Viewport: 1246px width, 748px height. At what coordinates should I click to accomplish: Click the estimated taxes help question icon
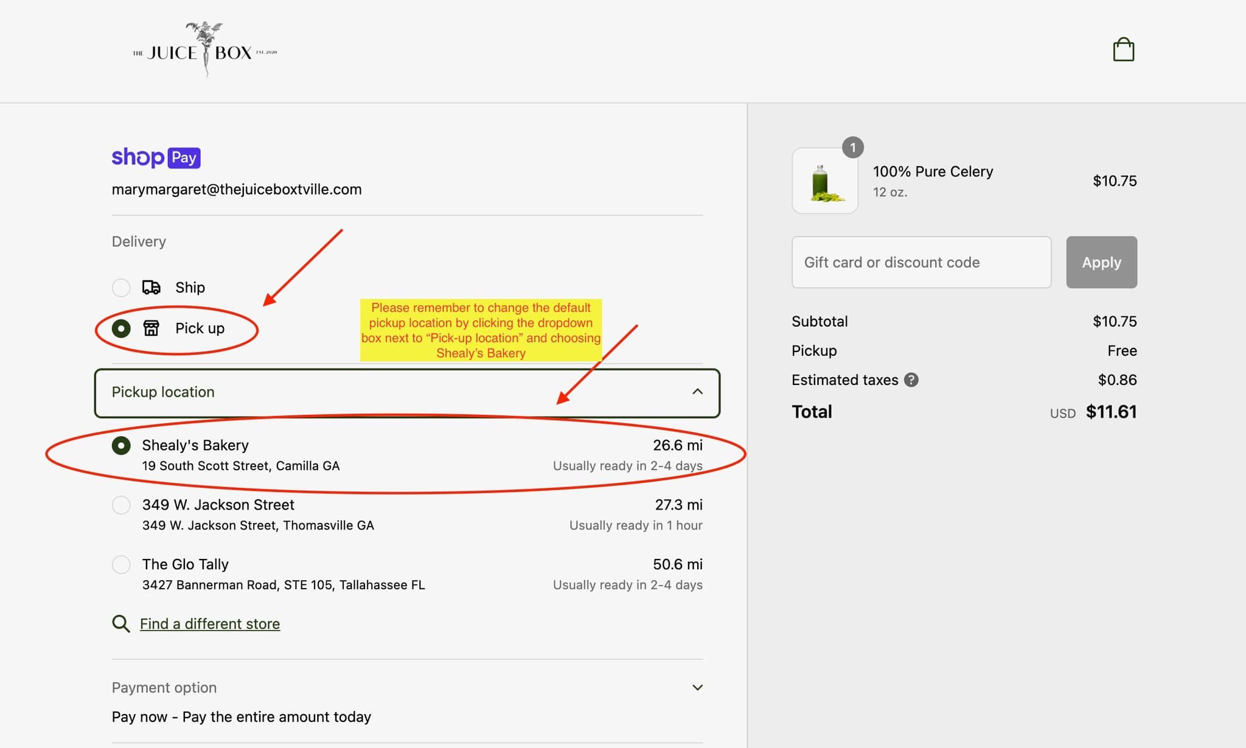[x=911, y=380]
